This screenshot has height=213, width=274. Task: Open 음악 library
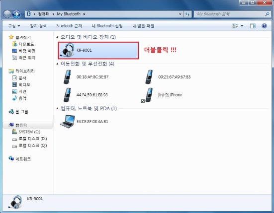point(19,98)
